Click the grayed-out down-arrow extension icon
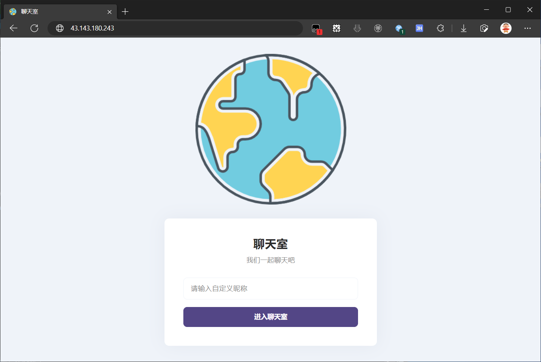 357,28
